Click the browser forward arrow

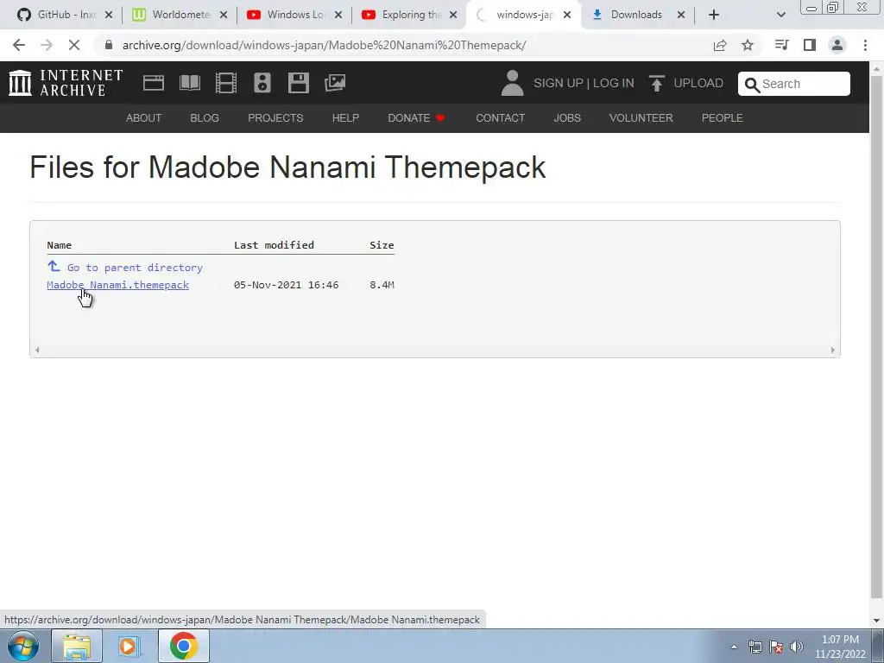pos(47,45)
